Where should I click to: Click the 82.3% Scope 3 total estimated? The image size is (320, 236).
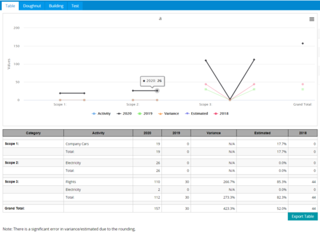(x=281, y=198)
